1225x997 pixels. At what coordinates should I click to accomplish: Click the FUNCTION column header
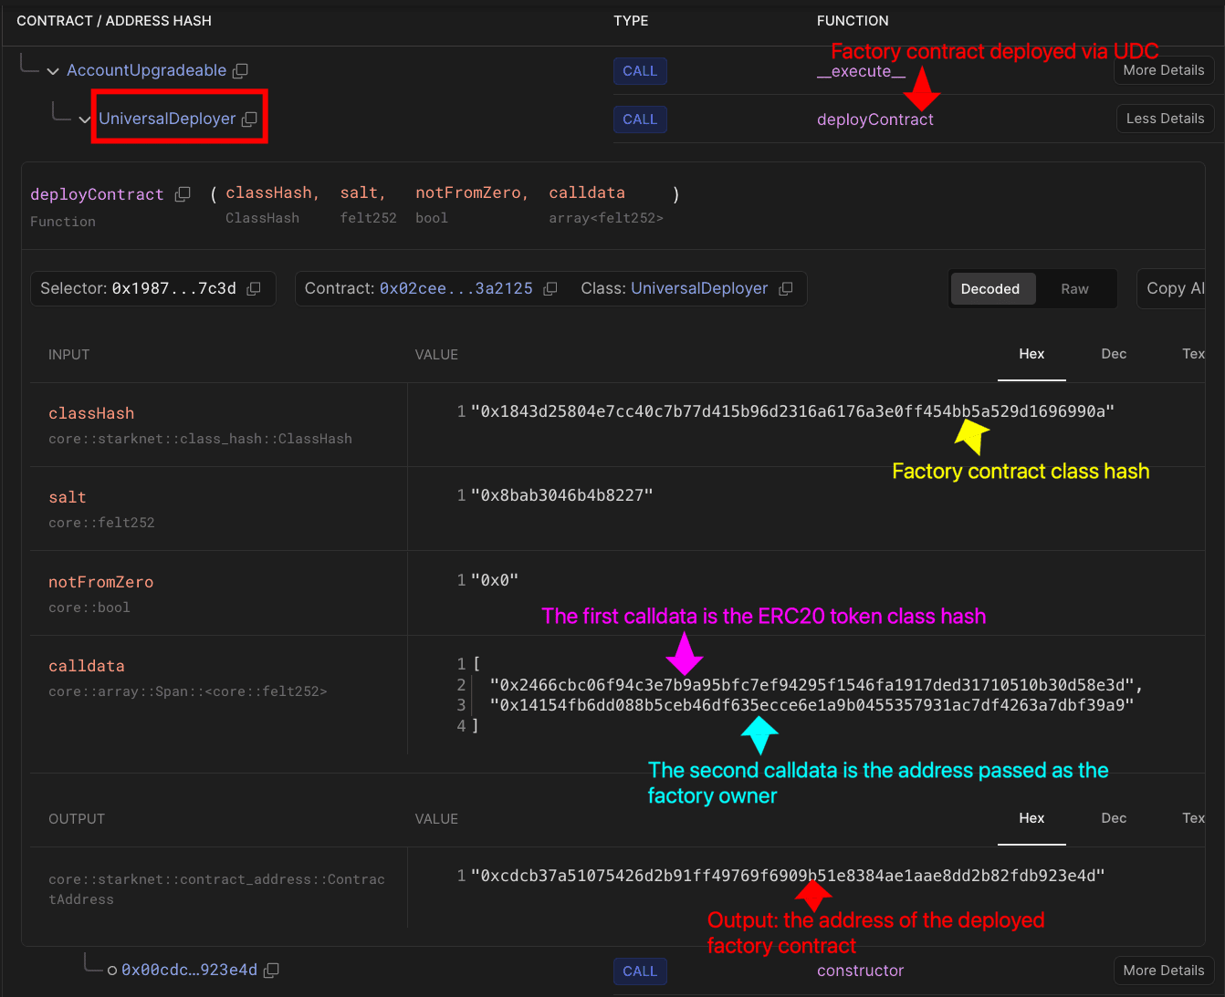853,21
